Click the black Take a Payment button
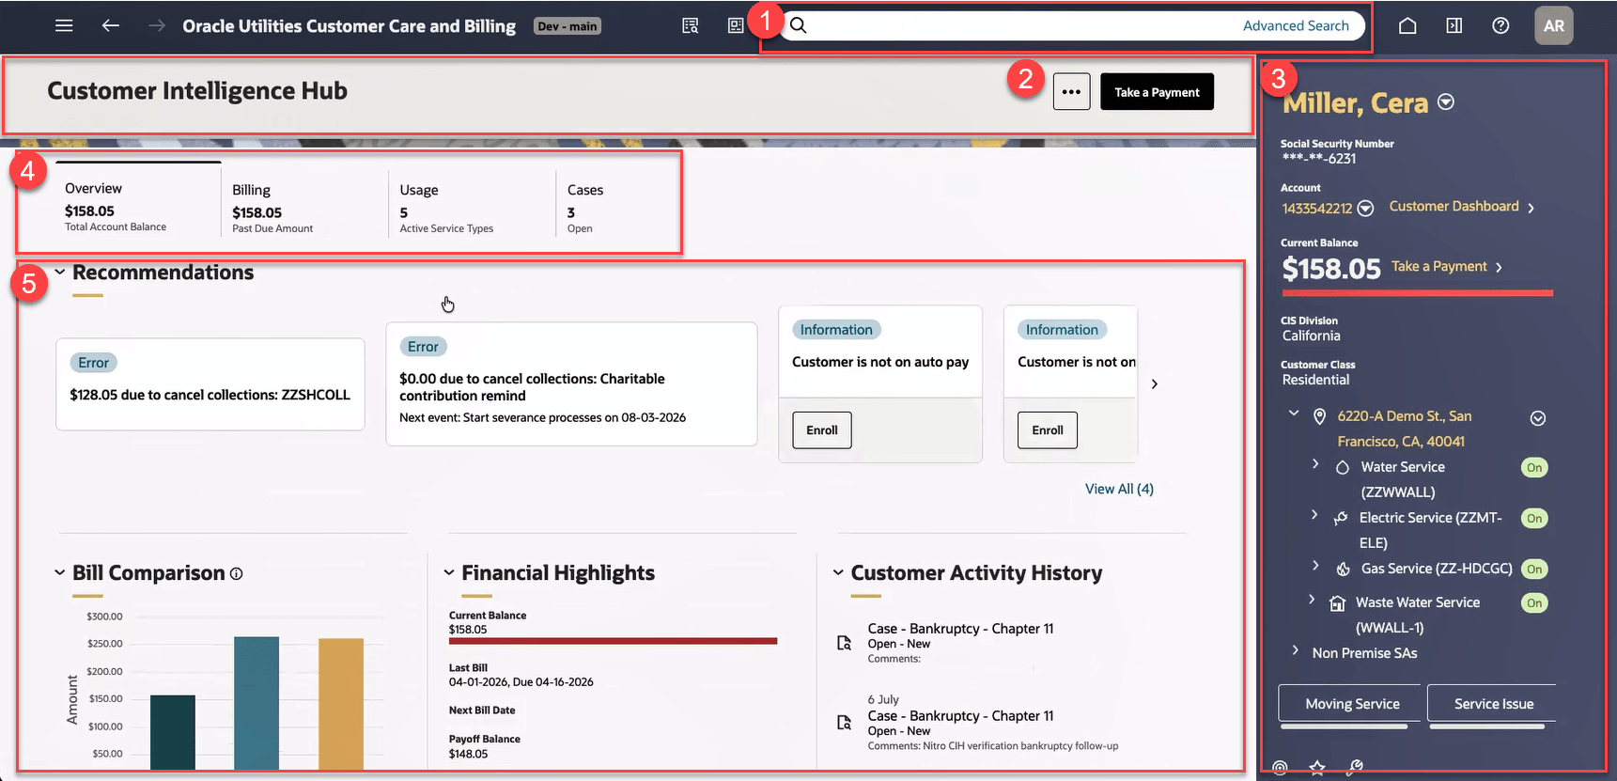Viewport: 1617px width, 781px height. point(1157,92)
